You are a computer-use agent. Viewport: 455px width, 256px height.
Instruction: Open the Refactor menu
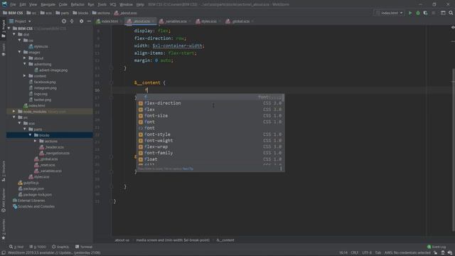click(x=77, y=4)
